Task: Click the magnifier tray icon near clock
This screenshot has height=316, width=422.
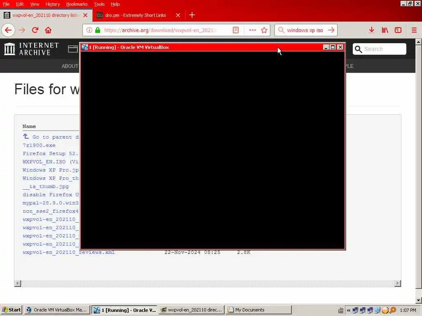Action: 393,310
